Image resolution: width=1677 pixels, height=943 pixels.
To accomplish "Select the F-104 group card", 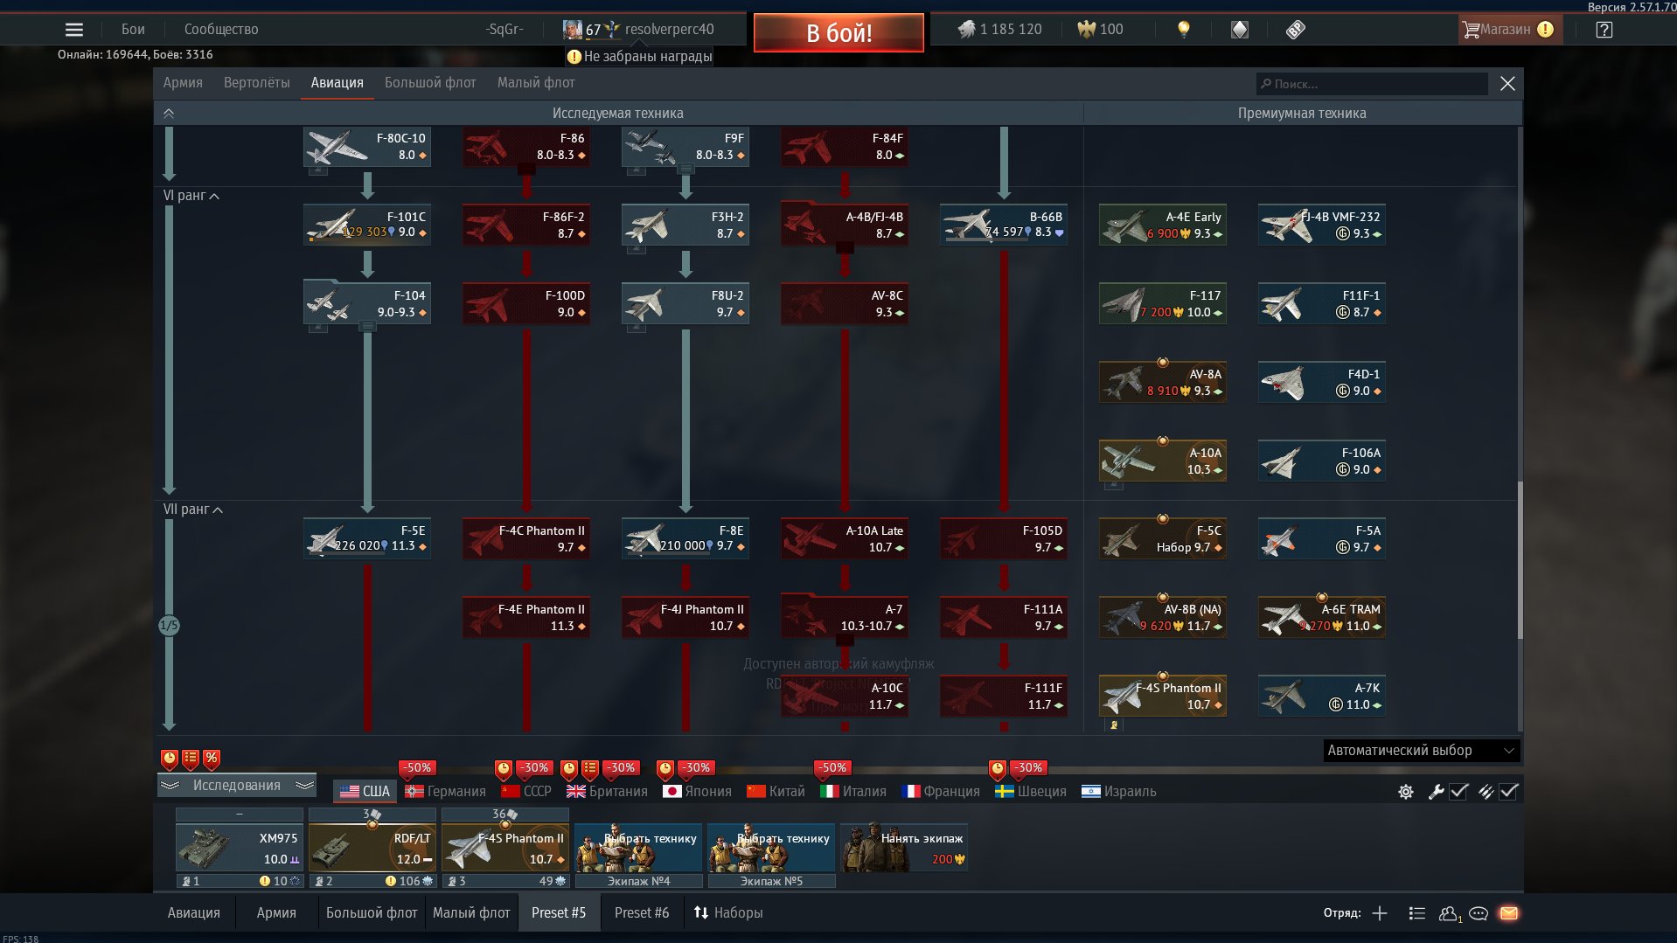I will (367, 304).
